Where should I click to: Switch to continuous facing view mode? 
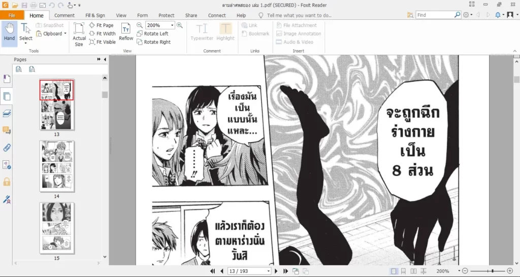[x=423, y=271]
